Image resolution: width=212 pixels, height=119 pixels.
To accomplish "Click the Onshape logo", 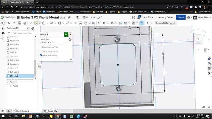I will pyautogui.click(x=8, y=17).
